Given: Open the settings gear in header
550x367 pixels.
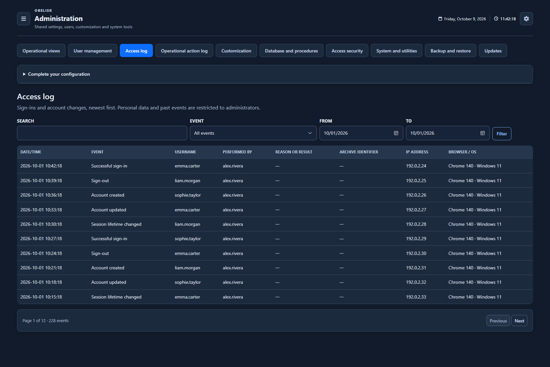Looking at the screenshot, I should coord(526,19).
